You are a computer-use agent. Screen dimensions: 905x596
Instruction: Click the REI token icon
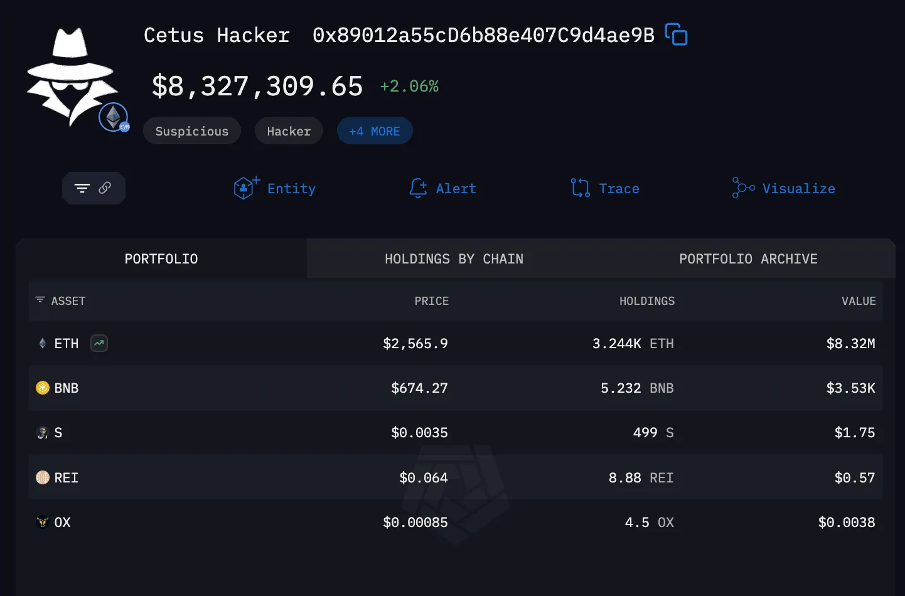[x=43, y=477]
